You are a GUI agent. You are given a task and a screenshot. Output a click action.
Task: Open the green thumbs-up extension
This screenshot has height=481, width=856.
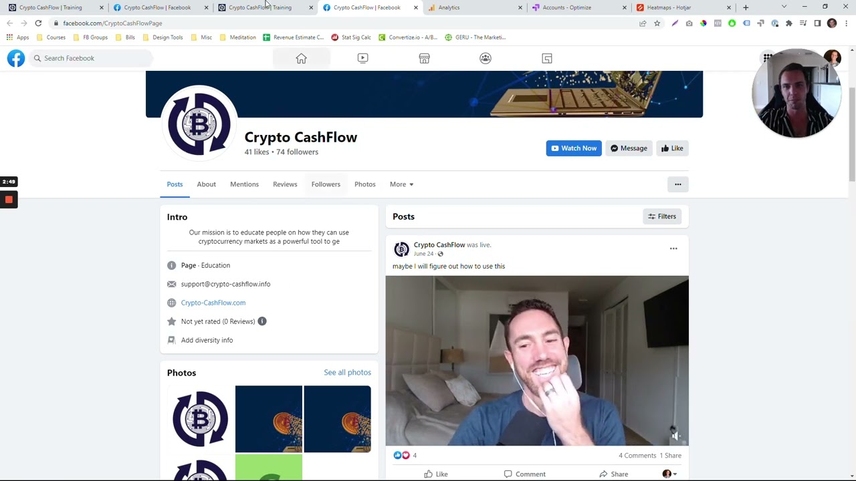(x=732, y=23)
